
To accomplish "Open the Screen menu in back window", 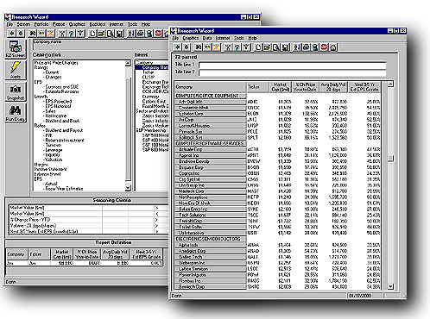I will pyautogui.click(x=23, y=24).
